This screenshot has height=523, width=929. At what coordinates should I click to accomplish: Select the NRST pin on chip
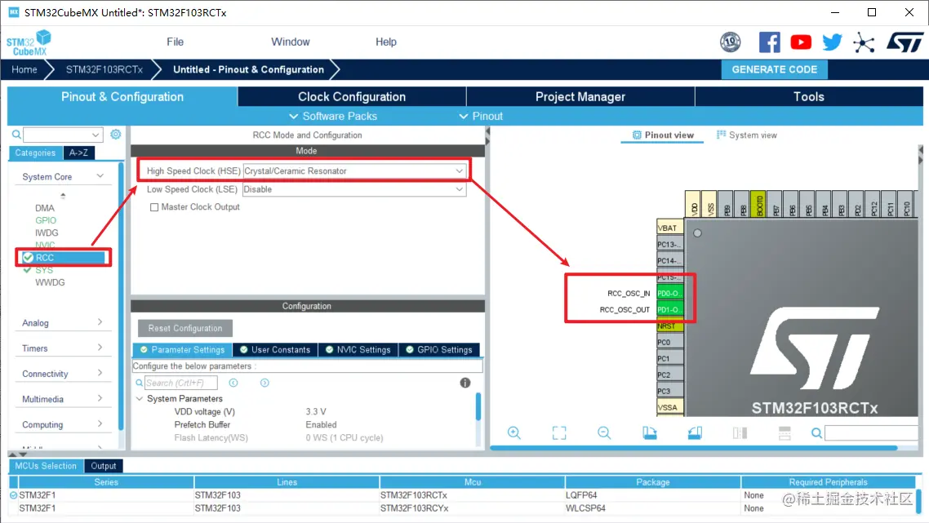click(x=669, y=326)
